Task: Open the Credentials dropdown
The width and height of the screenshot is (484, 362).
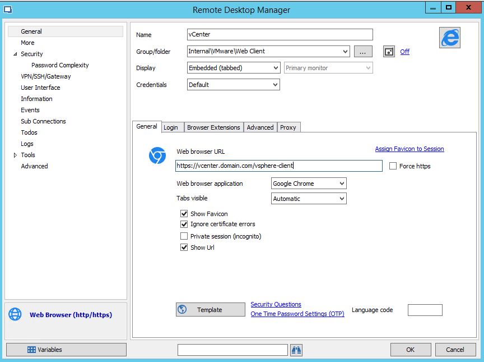Action: click(x=276, y=85)
